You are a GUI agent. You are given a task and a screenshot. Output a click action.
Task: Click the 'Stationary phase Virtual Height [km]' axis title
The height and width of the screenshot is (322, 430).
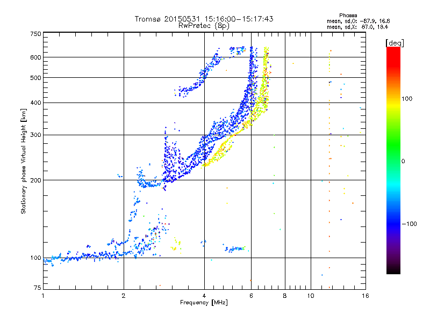[24, 161]
